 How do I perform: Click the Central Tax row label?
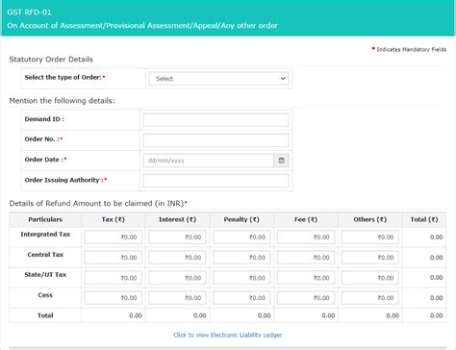pyautogui.click(x=45, y=255)
